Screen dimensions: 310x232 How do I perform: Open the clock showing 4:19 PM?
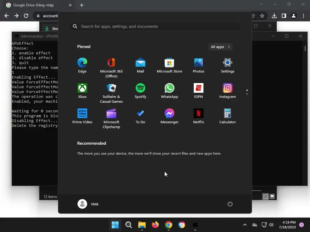click(287, 225)
